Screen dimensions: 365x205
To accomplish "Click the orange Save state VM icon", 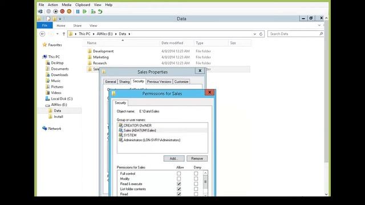I will tap(69, 11).
